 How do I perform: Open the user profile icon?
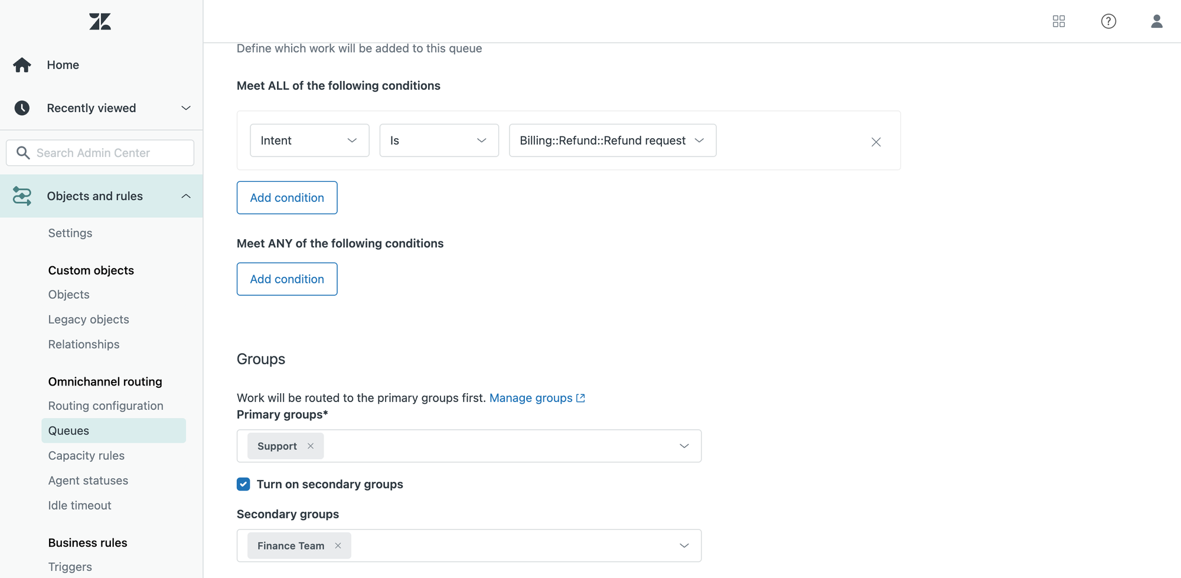[x=1156, y=22]
